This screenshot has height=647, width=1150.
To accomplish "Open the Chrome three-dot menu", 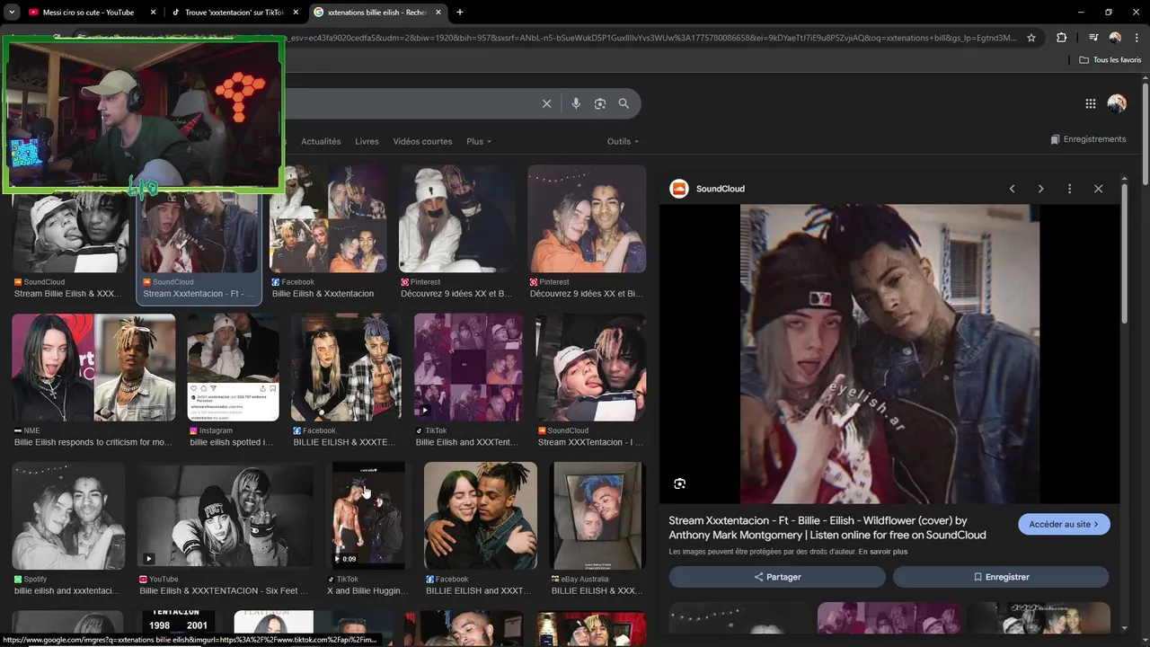I will click(x=1137, y=38).
